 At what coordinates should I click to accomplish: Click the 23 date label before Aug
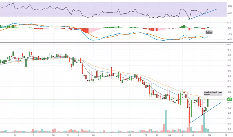click(x=157, y=135)
